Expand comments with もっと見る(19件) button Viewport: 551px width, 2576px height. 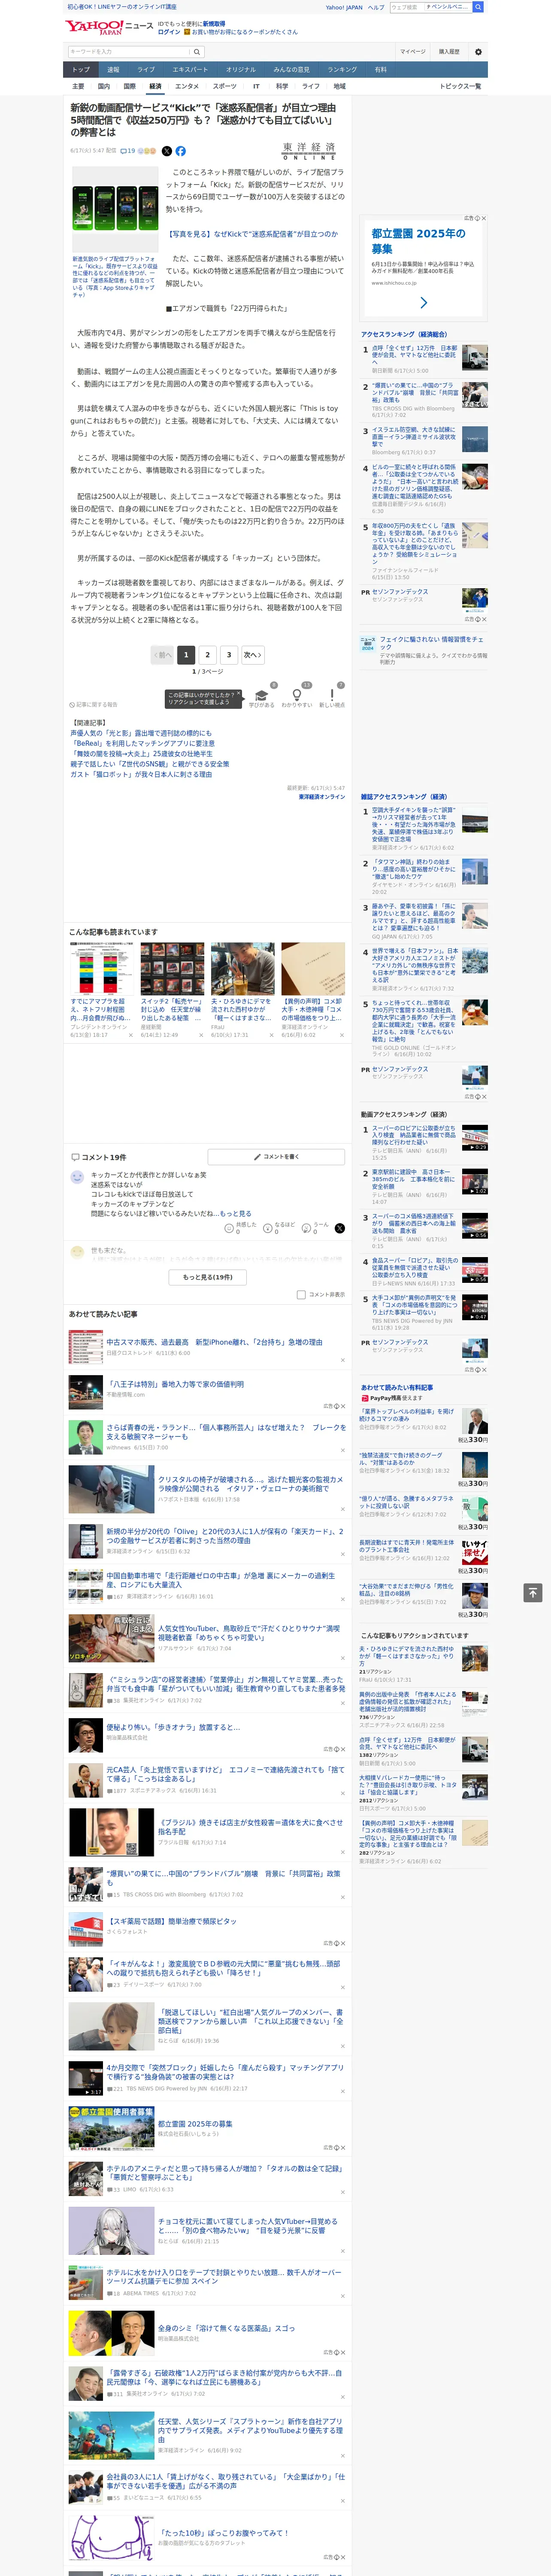(x=208, y=1277)
